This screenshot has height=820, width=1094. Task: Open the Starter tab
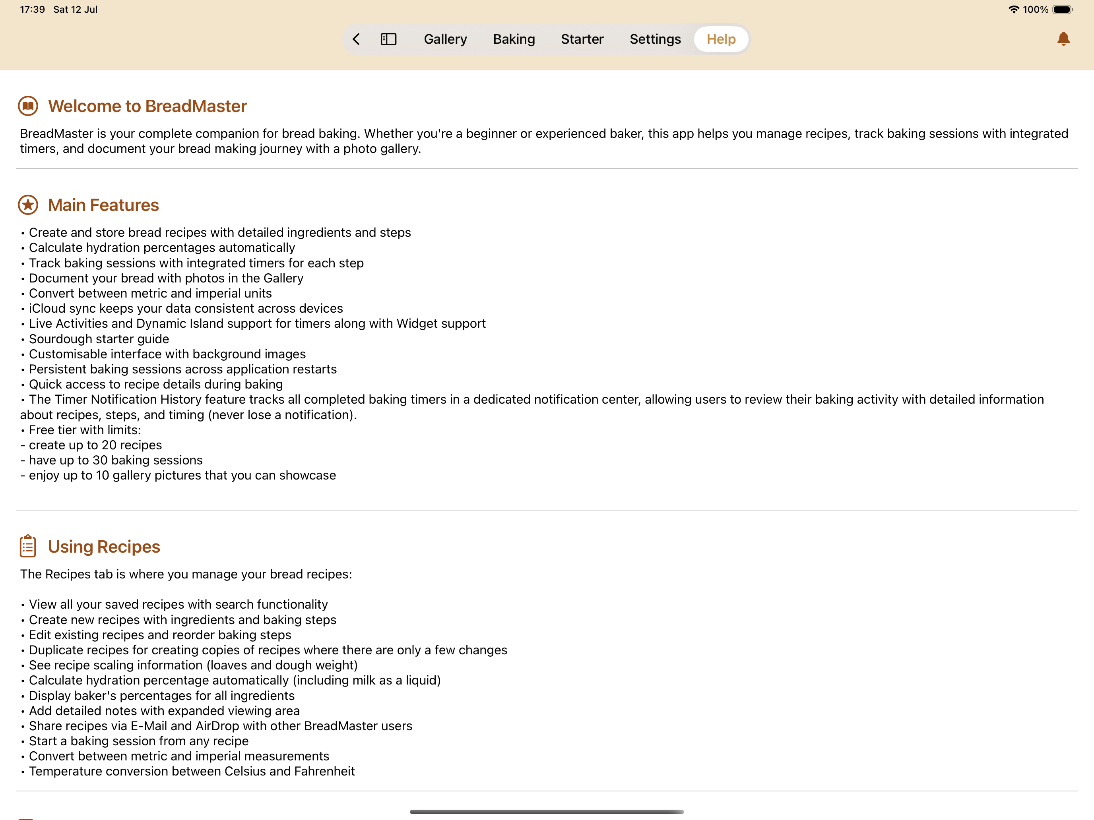tap(582, 39)
